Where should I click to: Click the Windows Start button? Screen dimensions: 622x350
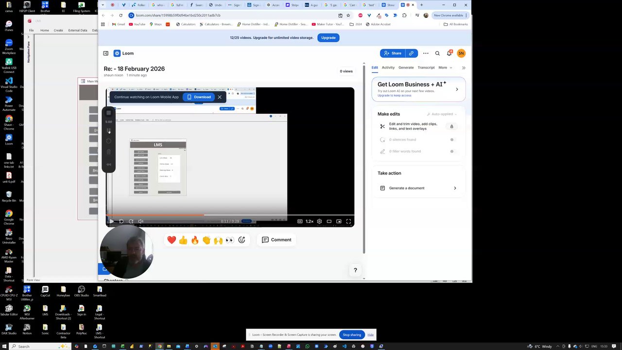click(x=4, y=346)
